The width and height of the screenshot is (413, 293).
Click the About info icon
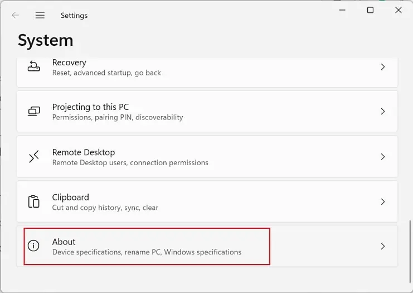34,246
